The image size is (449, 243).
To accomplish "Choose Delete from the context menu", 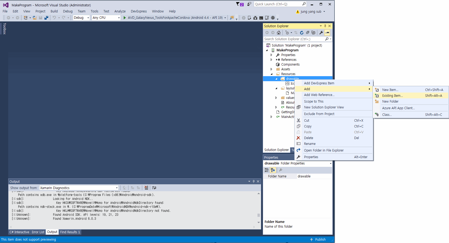I will pyautogui.click(x=334, y=138).
